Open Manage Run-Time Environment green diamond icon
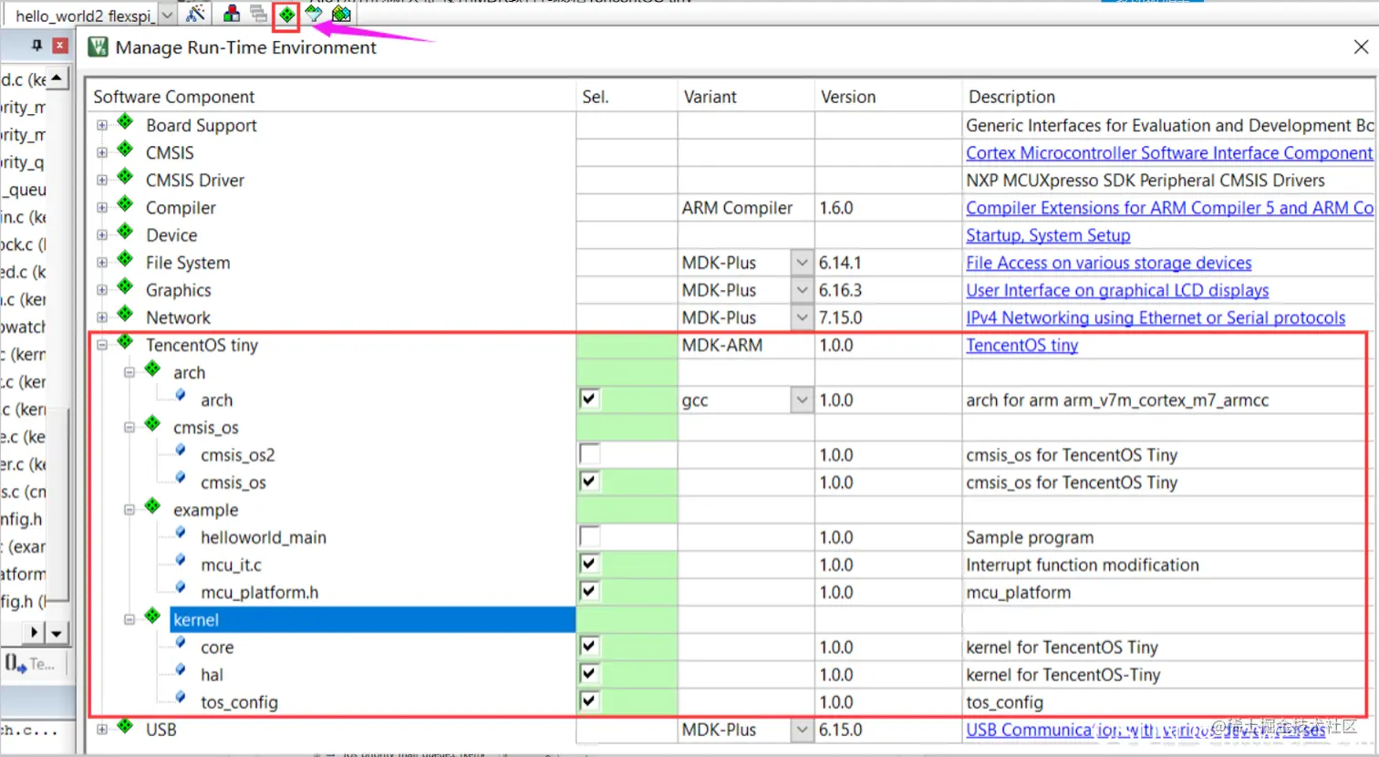Viewport: 1379px width, 757px height. pos(287,15)
